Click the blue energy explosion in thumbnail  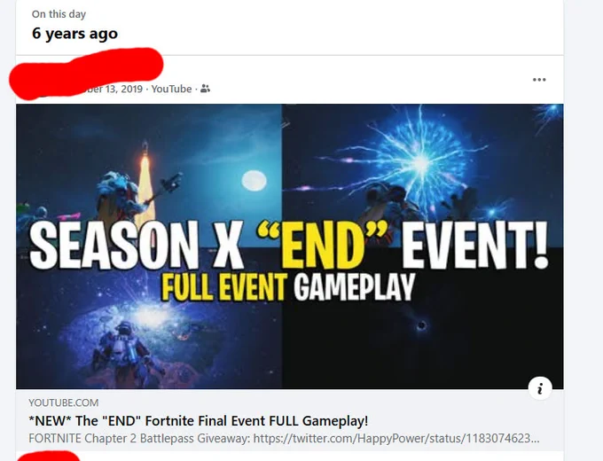point(420,162)
